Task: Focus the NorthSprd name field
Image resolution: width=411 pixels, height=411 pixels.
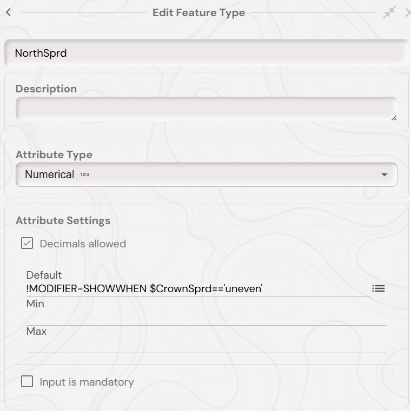Action: [x=205, y=53]
